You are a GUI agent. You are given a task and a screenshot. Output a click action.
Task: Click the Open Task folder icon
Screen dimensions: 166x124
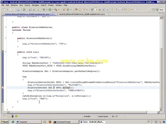tap(80, 10)
